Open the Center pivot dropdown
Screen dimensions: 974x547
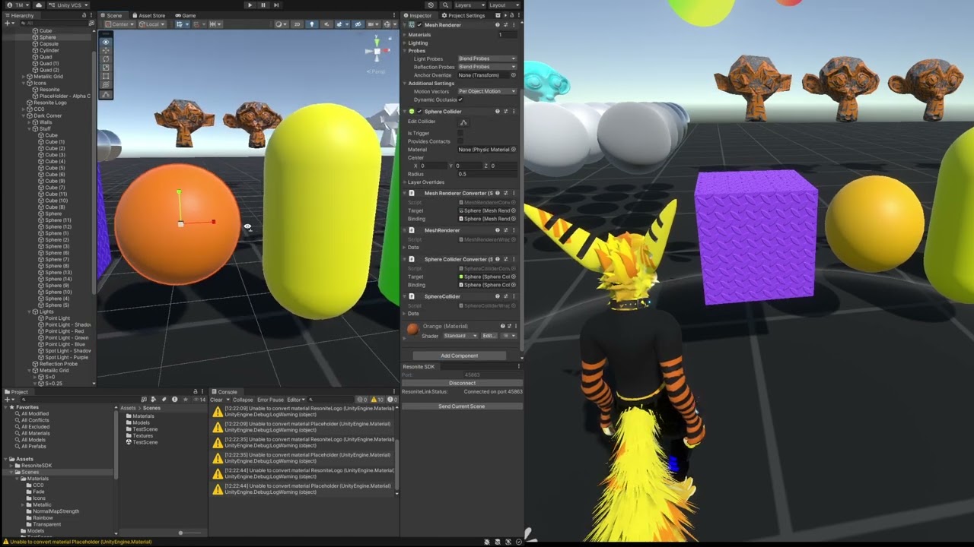(119, 24)
